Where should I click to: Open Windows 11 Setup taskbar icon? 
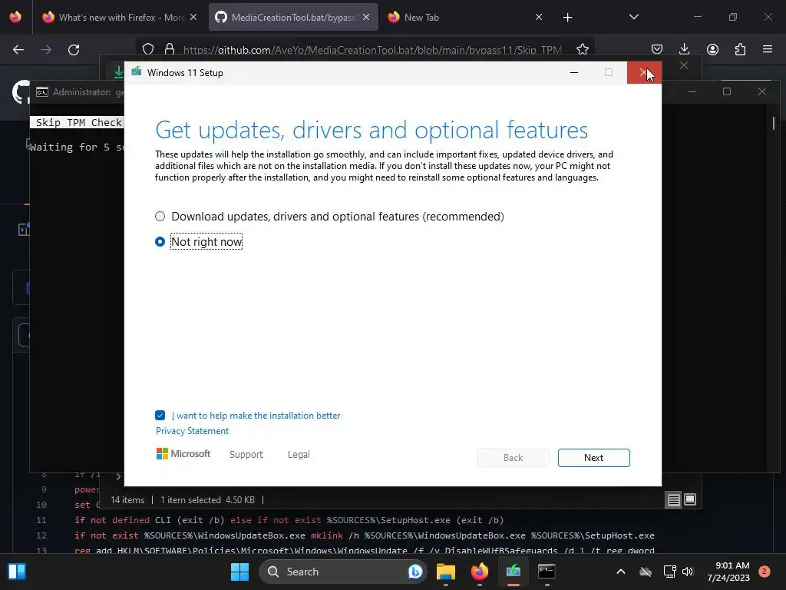point(514,572)
